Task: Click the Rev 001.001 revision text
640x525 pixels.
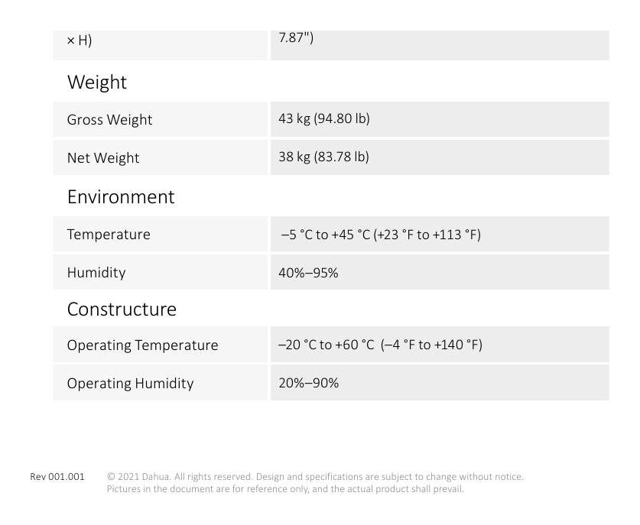Action: click(57, 476)
